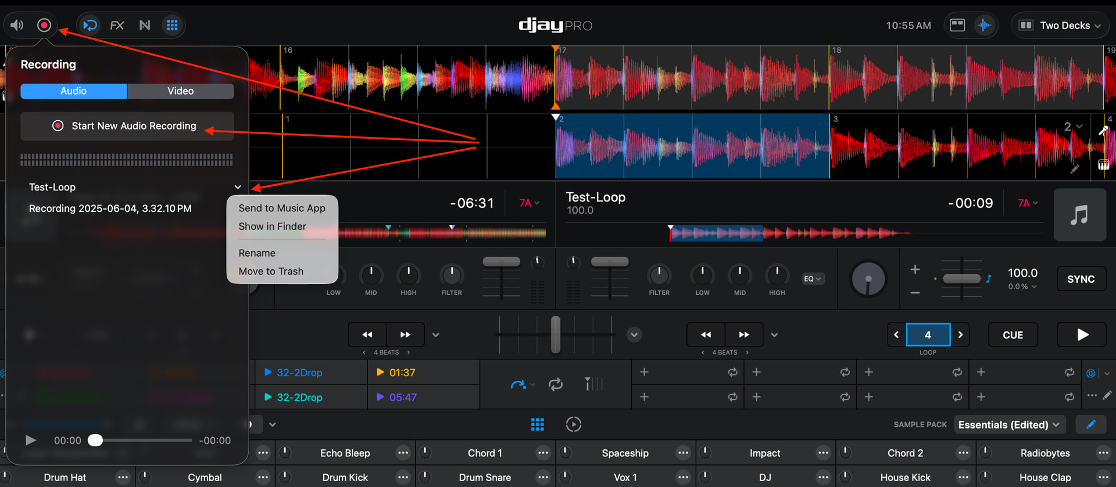Toggle the automix loop icon in toolbar
This screenshot has width=1116, height=487.
click(x=90, y=25)
